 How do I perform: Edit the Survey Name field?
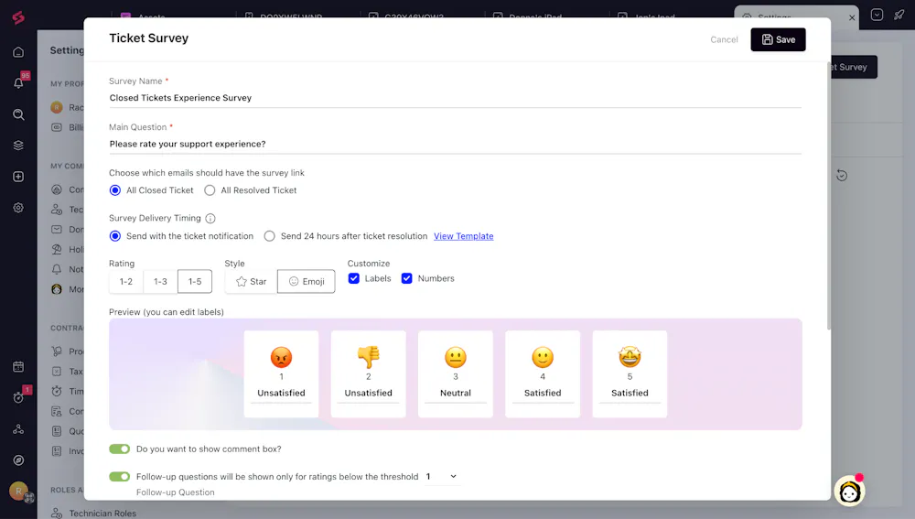[455, 98]
